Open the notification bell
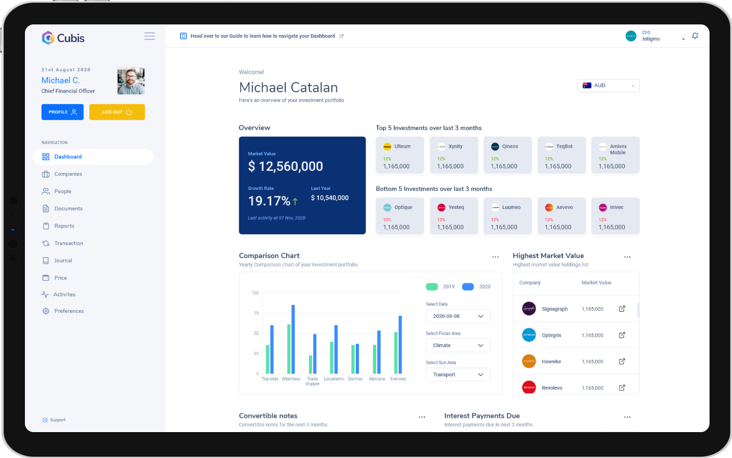This screenshot has height=458, width=732. [695, 36]
